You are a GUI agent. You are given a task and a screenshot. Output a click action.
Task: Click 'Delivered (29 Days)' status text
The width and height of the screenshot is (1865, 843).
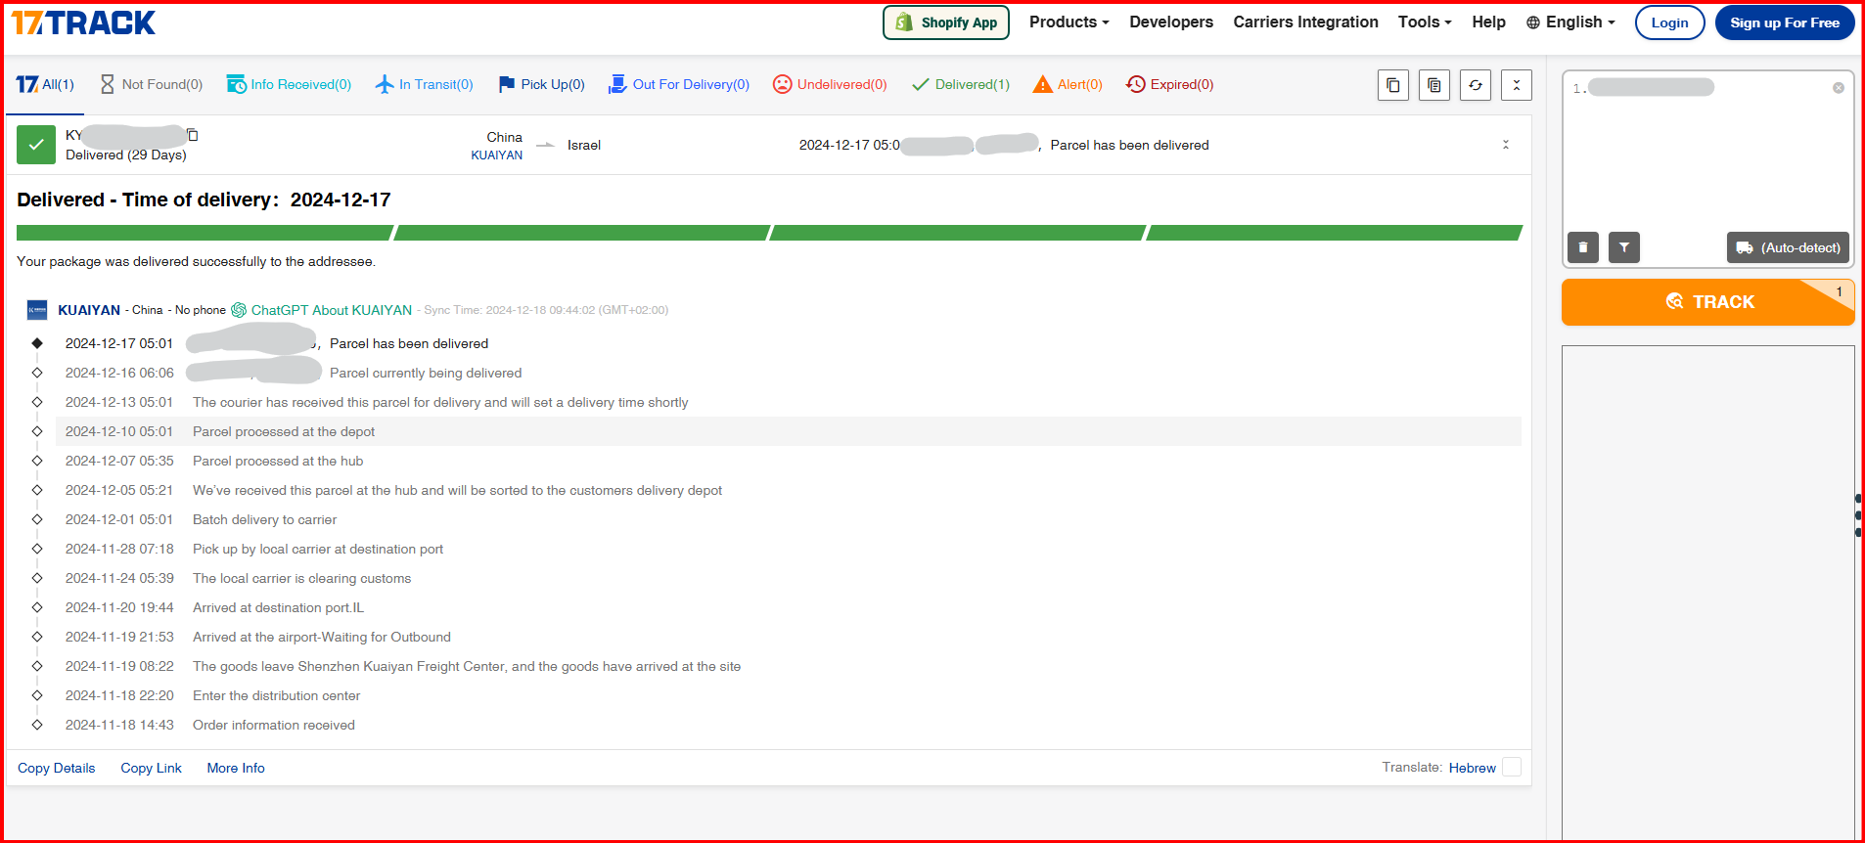click(126, 155)
